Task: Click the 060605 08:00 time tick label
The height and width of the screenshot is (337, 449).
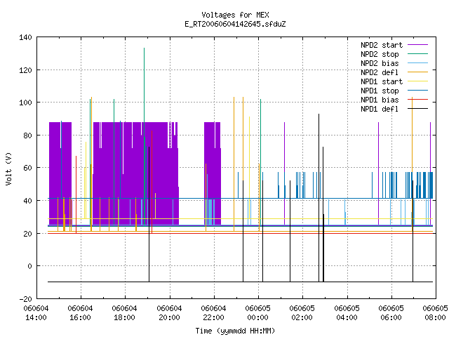Action: (435, 313)
